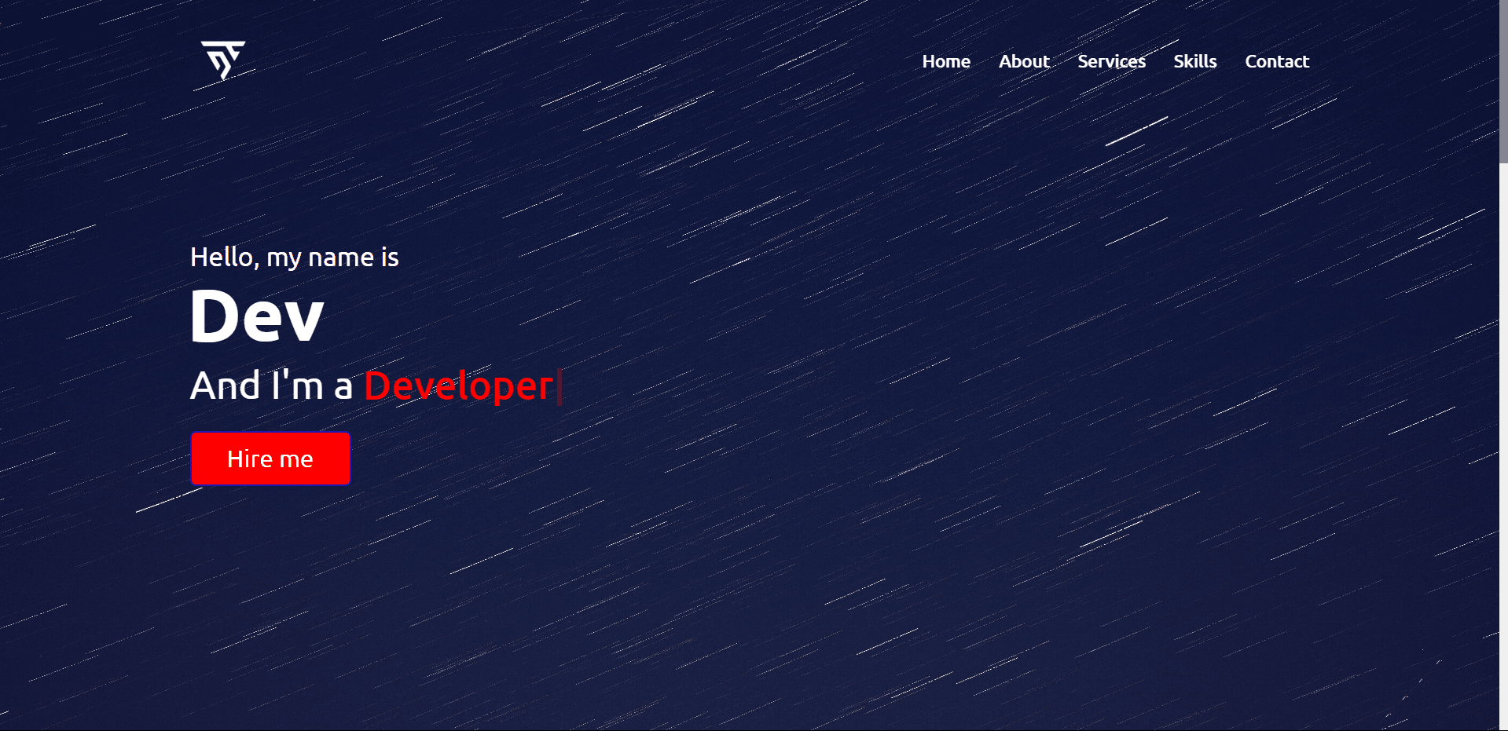
Task: Click the letter "a" before Developer
Action: click(x=343, y=387)
